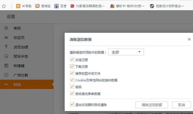Viewport: 193px width, 114px height.
Task: Click the 快捷键 sidebar icon
Action: click(x=6, y=66)
